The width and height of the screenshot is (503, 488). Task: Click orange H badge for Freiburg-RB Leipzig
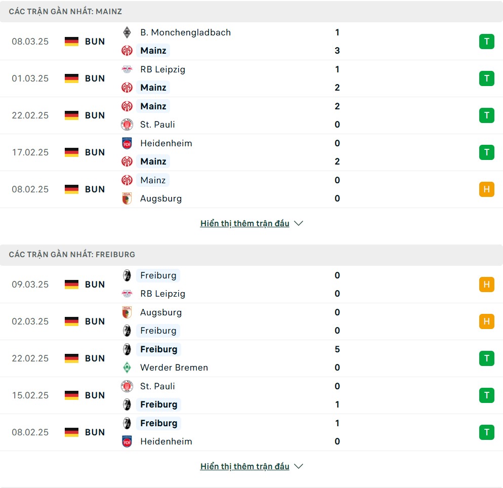(487, 284)
